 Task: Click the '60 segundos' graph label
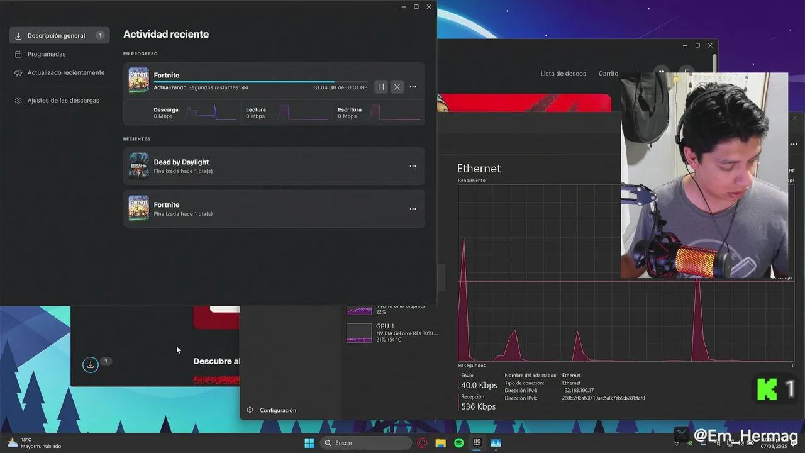472,366
